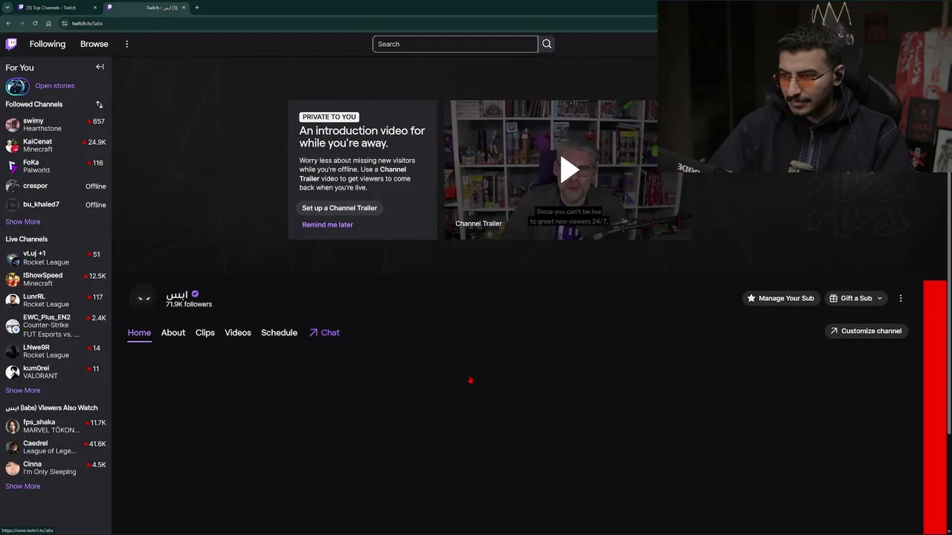The image size is (952, 535).
Task: Click Open stories link
Action: click(55, 86)
